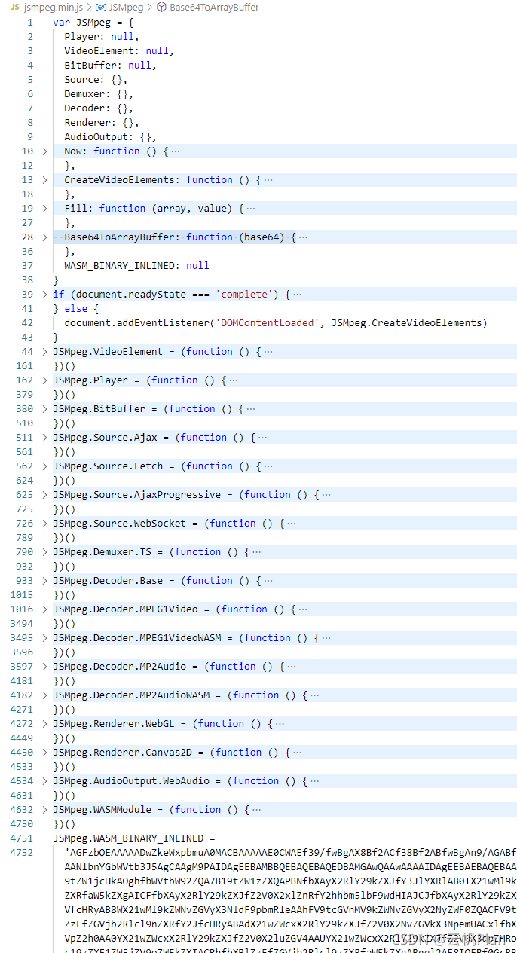
Task: Click the 'Renderer: {},' line
Action: click(102, 123)
